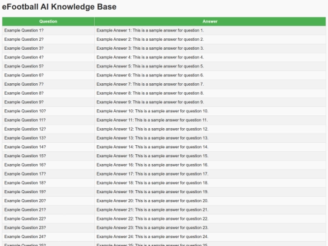This screenshot has height=246, width=328.
Task: Select the cell starting 'Example Answer 1:'
Action: click(210, 30)
